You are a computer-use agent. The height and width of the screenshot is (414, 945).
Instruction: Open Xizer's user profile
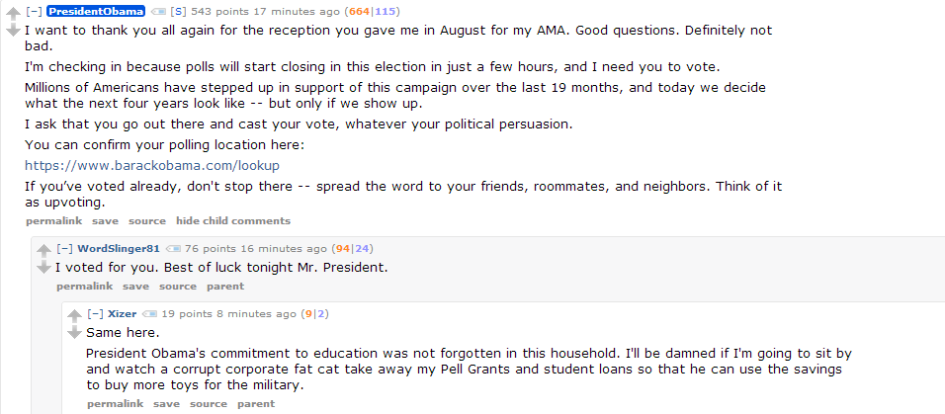(x=123, y=314)
